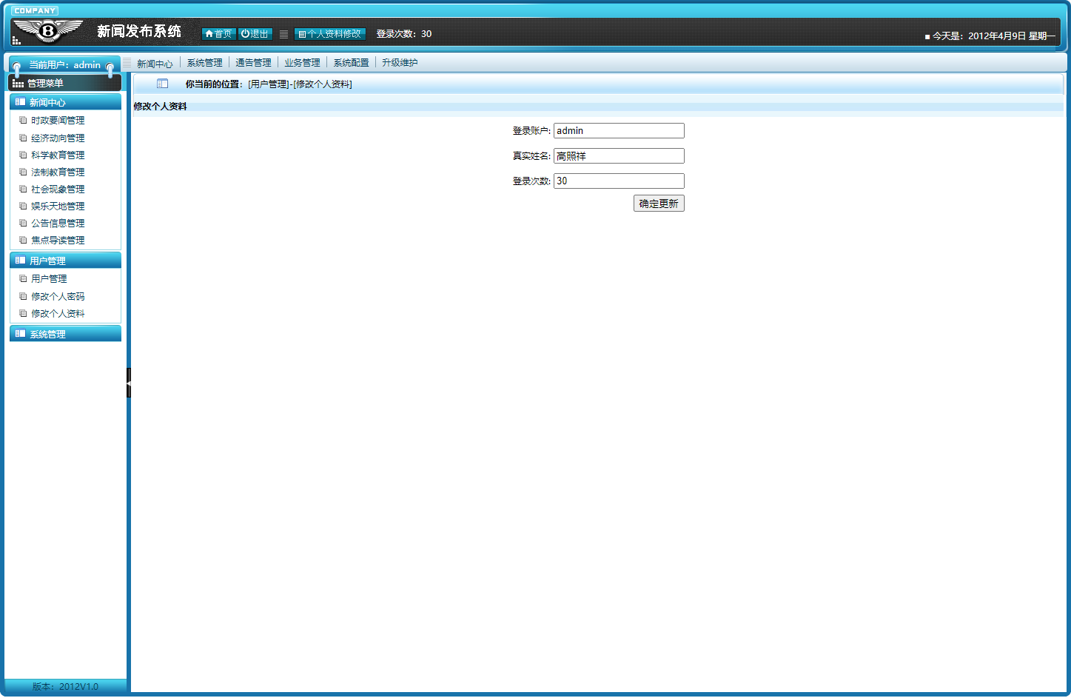Click the lines icon right of 退出

283,34
